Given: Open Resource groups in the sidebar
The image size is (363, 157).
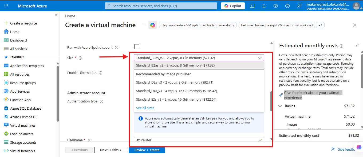Looking at the screenshot, I should coord(23,83).
